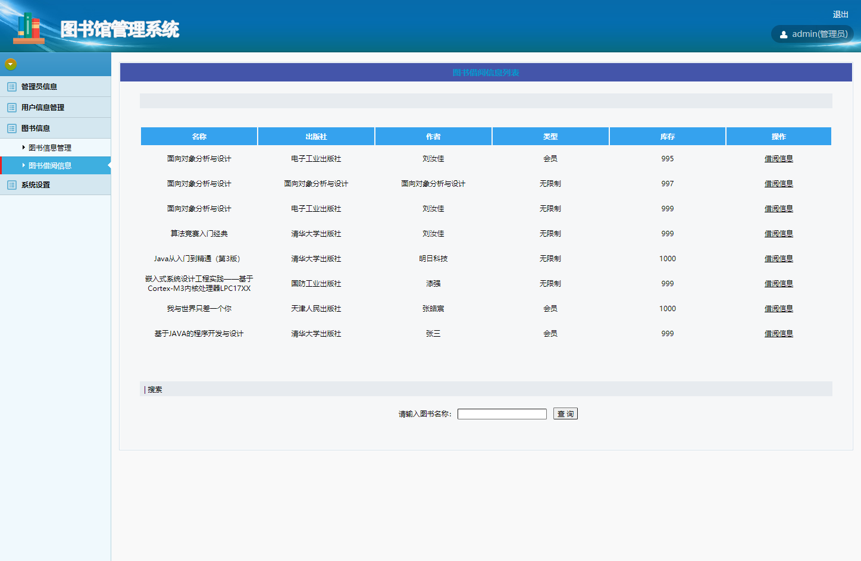The height and width of the screenshot is (561, 861).
Task: Click the list icon beside 管理员信息
Action: 11,87
